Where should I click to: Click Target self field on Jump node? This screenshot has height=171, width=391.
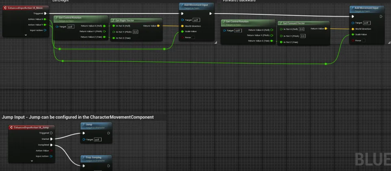point(98,140)
